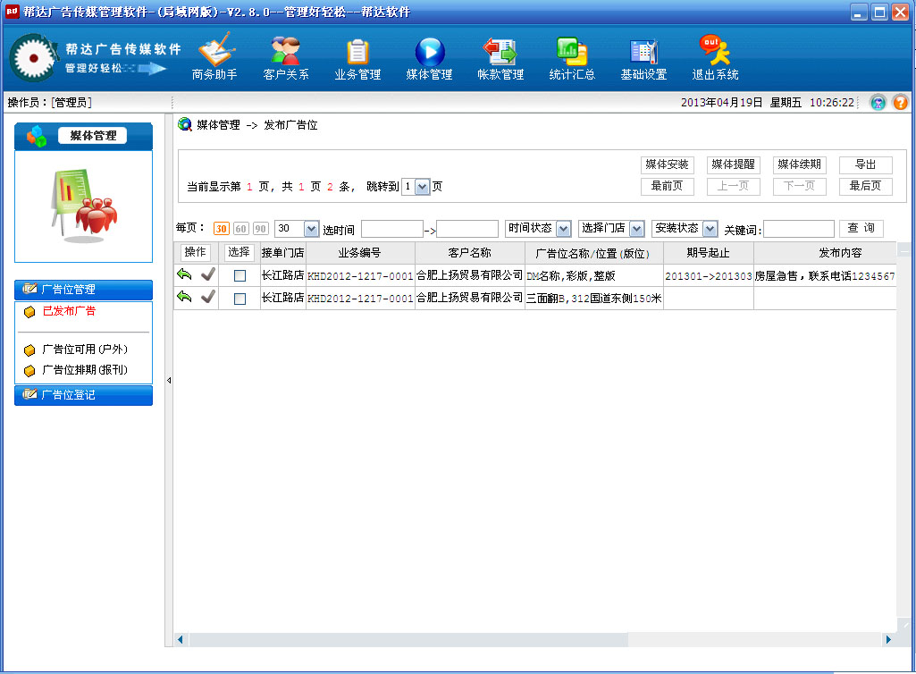The height and width of the screenshot is (674, 916).
Task: Click 下一页 next page button
Action: coord(799,187)
